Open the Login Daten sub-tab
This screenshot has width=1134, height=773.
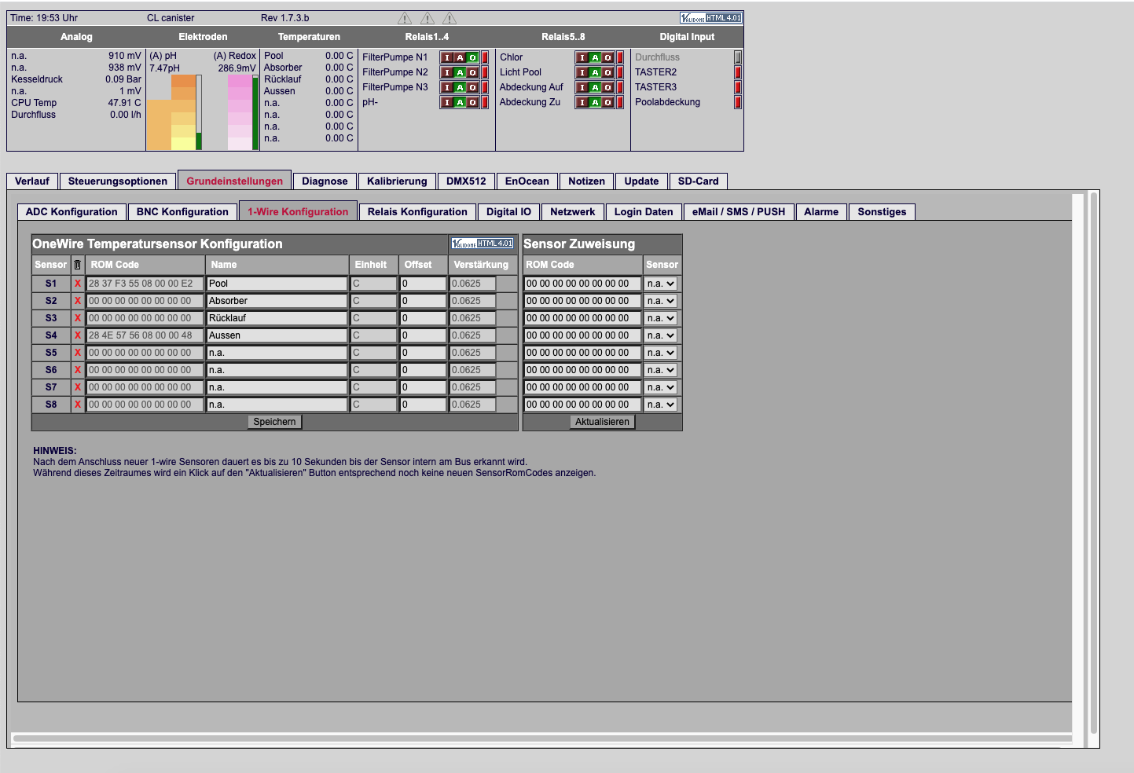pos(644,212)
